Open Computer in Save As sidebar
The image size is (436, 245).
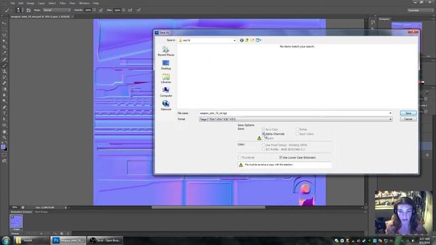tap(166, 92)
